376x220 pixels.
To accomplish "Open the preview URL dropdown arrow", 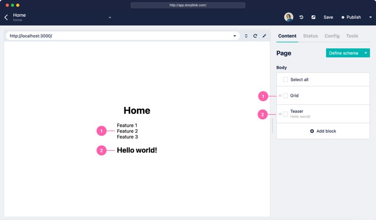I will (x=235, y=36).
